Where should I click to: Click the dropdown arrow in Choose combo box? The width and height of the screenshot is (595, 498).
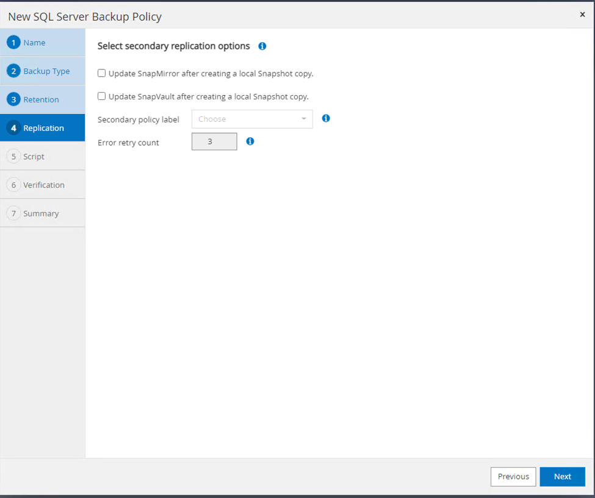303,119
